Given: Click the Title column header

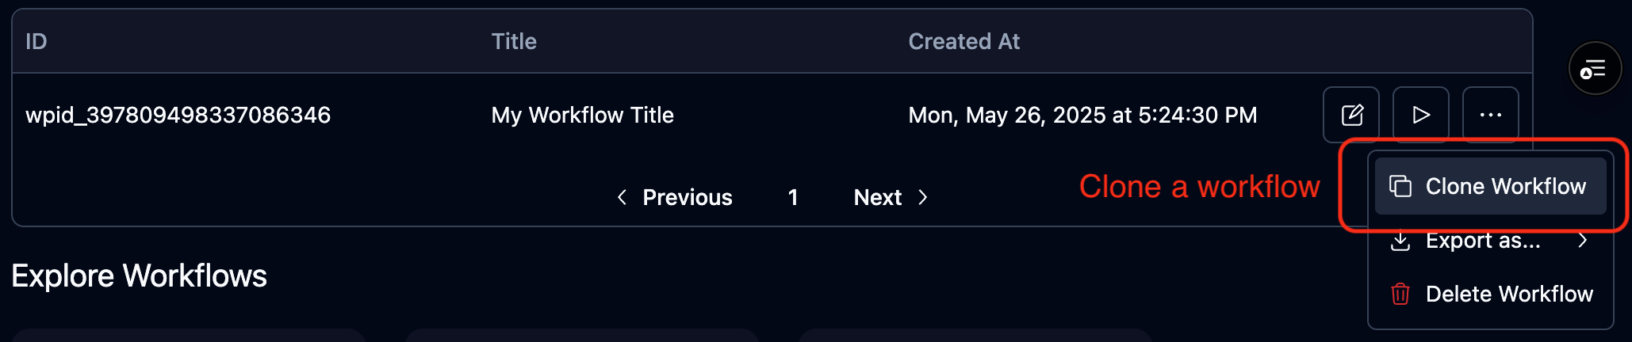Looking at the screenshot, I should (514, 41).
